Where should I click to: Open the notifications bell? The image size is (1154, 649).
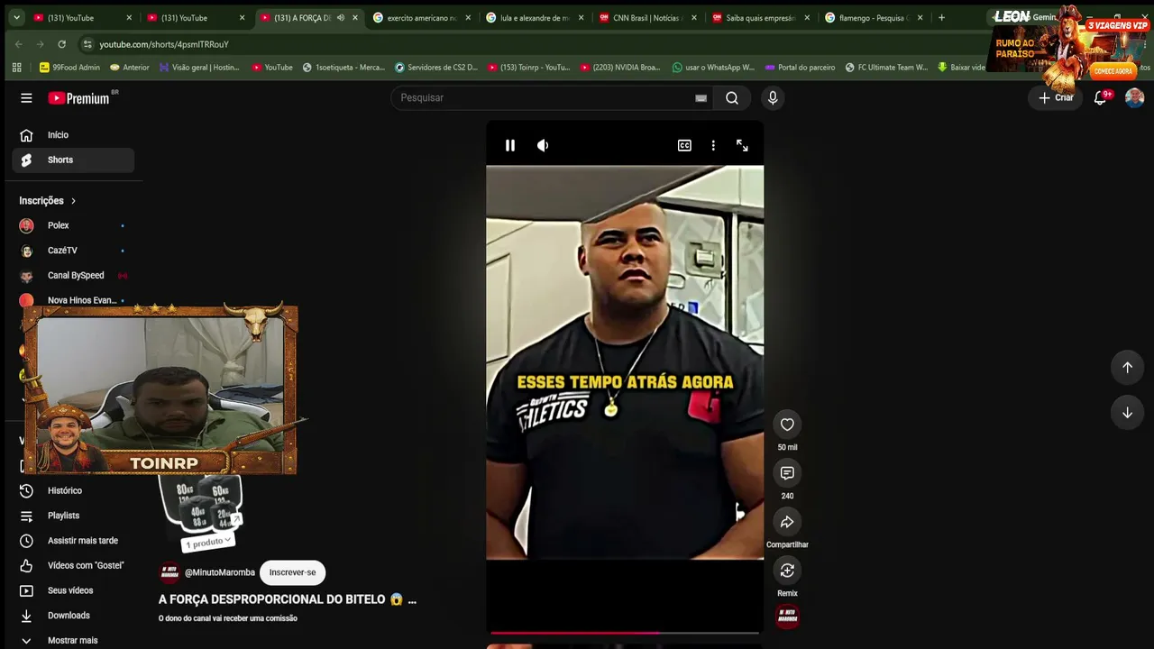[1101, 98]
